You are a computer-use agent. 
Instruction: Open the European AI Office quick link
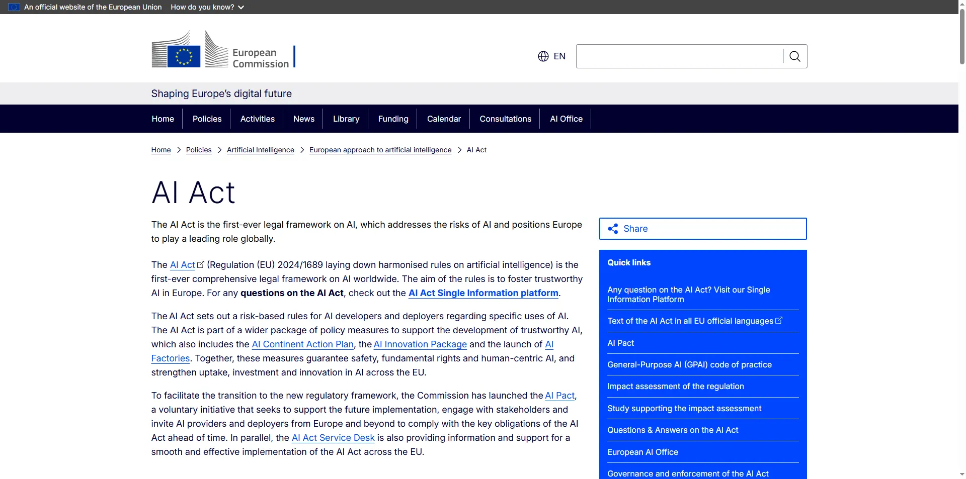tap(642, 452)
